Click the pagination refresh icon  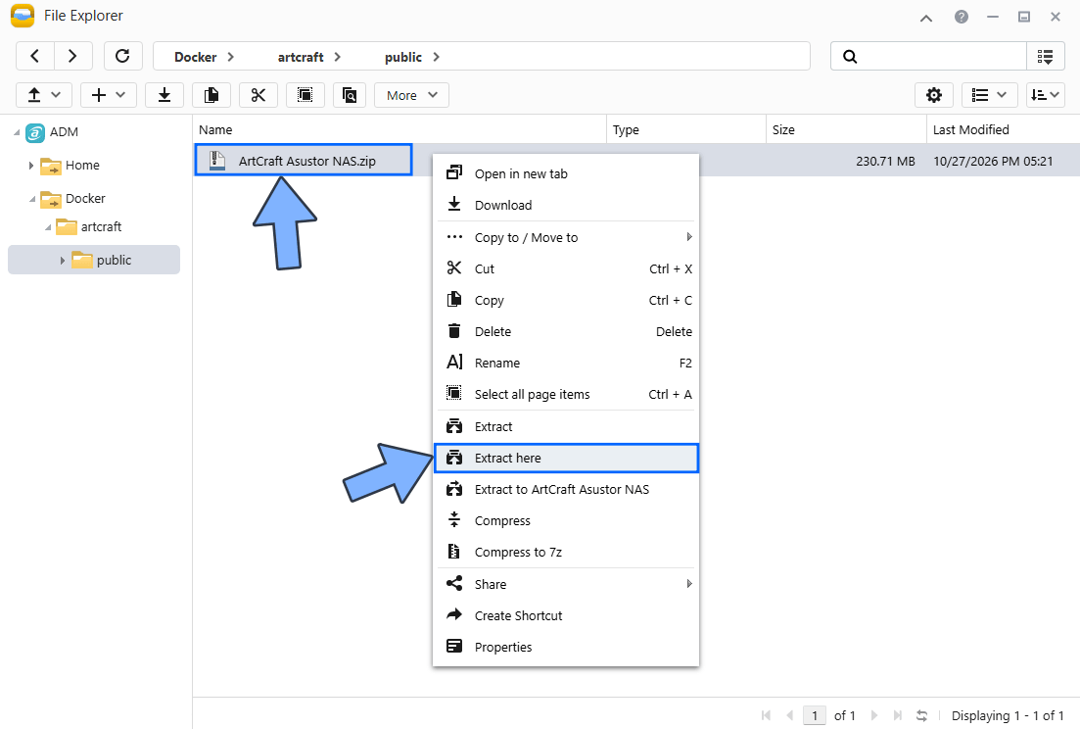(921, 715)
